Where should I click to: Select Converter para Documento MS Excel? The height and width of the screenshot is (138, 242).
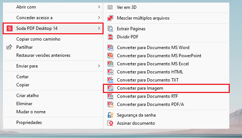167,64
